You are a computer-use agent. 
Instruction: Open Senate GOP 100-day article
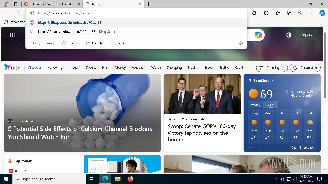pos(202,133)
